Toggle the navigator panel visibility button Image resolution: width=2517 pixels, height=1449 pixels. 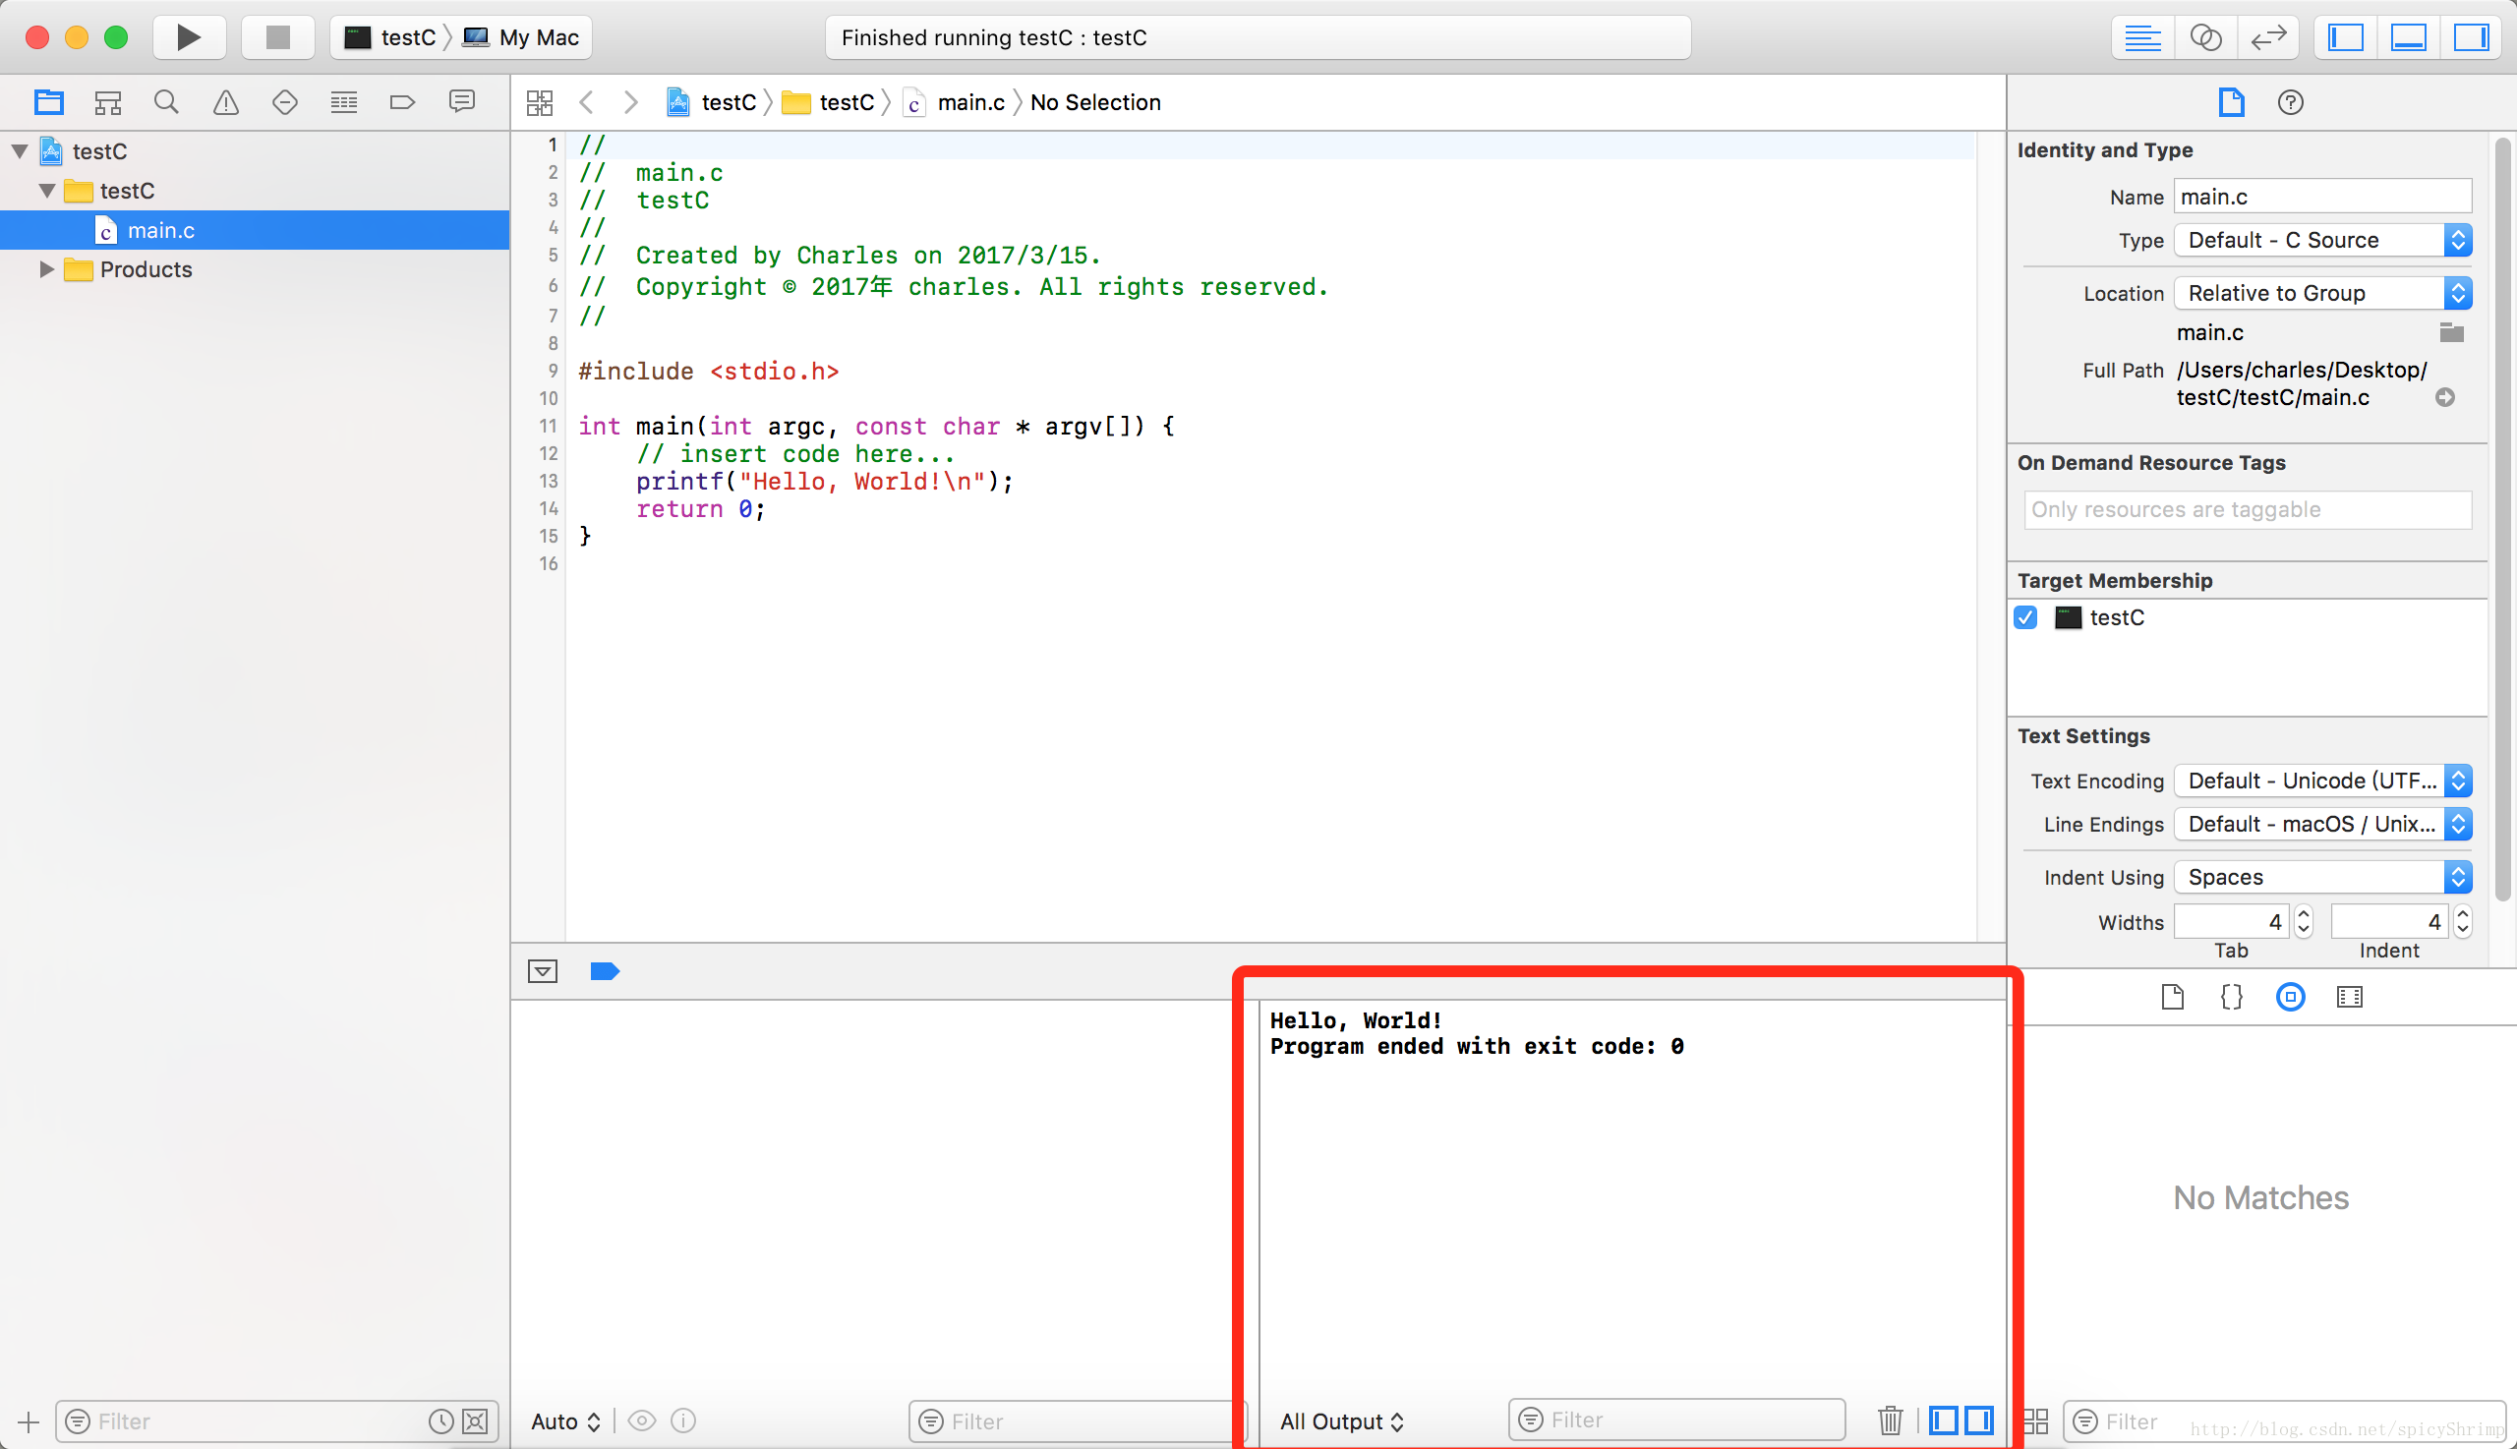click(2346, 37)
